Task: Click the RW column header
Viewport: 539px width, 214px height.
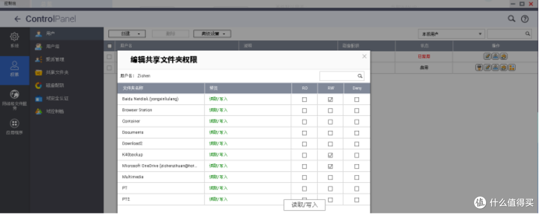Action: click(330, 88)
